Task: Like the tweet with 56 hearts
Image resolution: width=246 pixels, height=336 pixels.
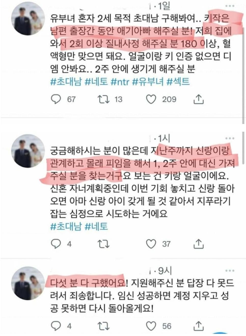Action: (x=151, y=326)
